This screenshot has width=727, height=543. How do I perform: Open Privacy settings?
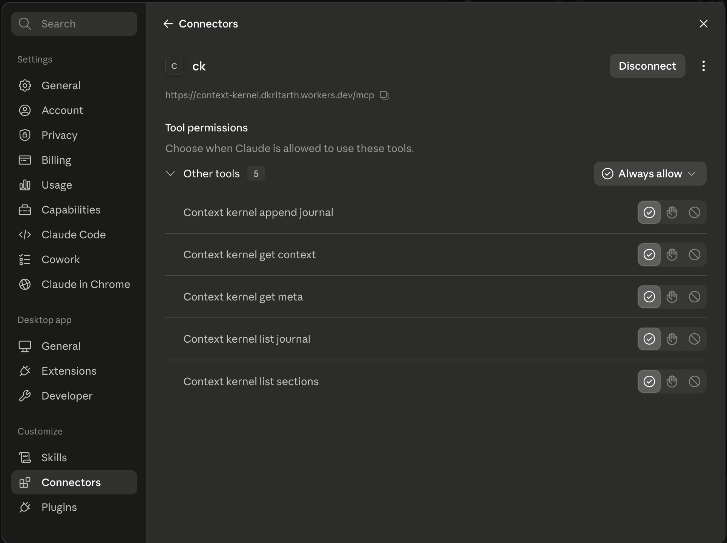74,135
